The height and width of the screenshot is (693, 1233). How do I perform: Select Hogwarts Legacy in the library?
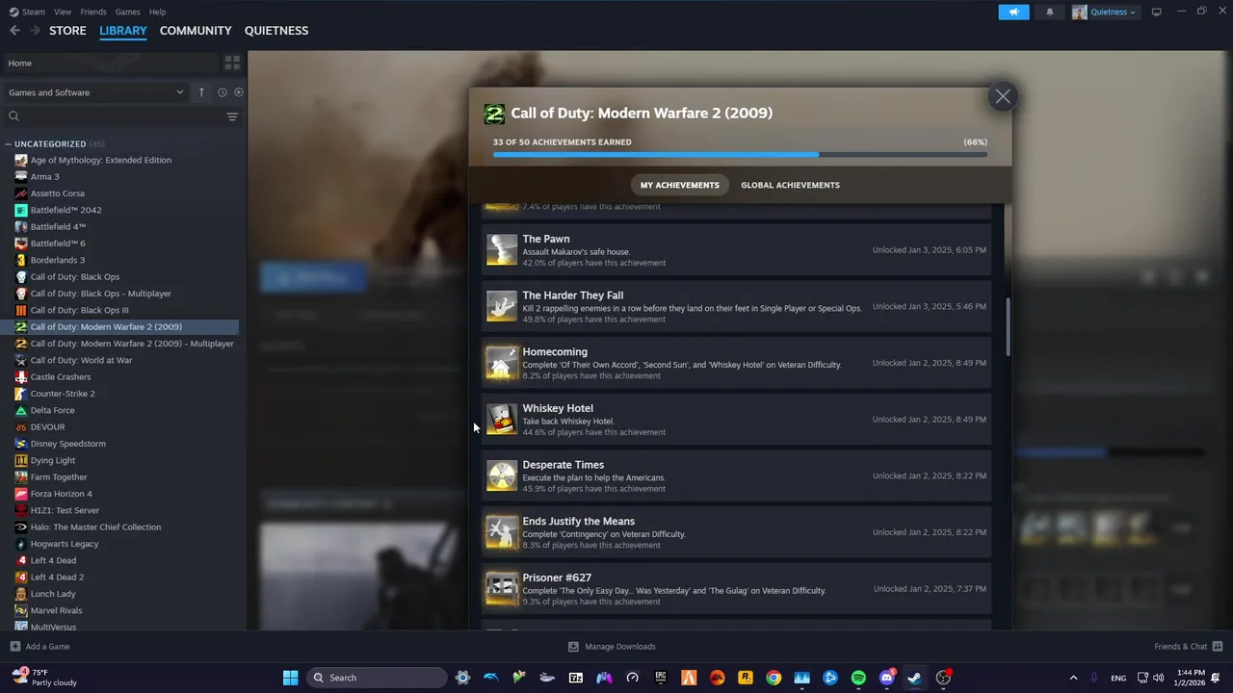65,544
